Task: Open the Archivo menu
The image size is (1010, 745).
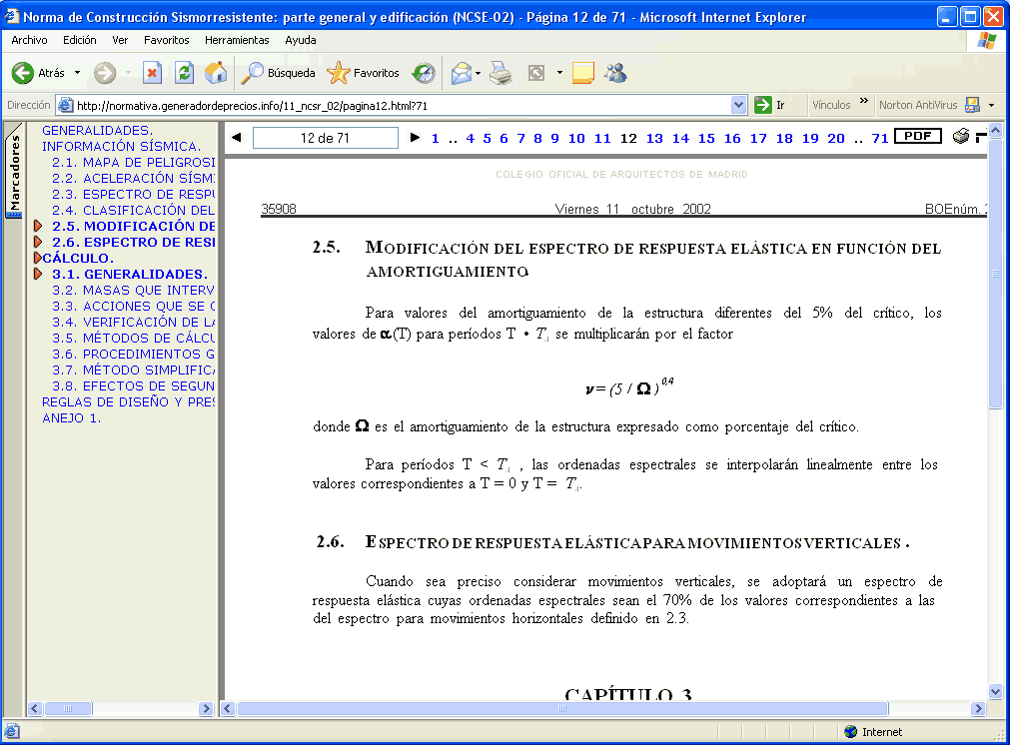Action: tap(29, 40)
